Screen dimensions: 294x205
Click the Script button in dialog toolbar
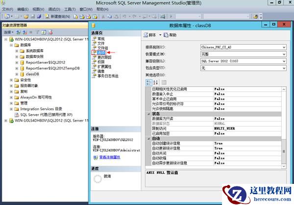(150, 35)
